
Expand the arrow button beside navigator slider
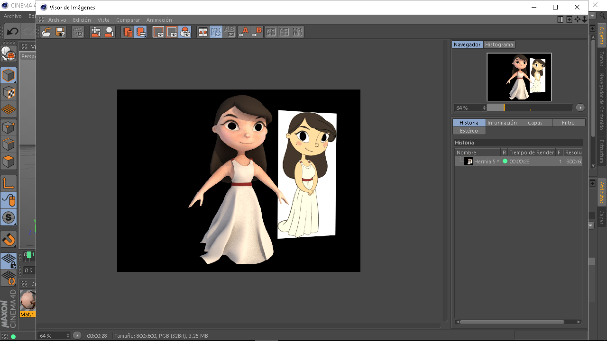click(580, 108)
